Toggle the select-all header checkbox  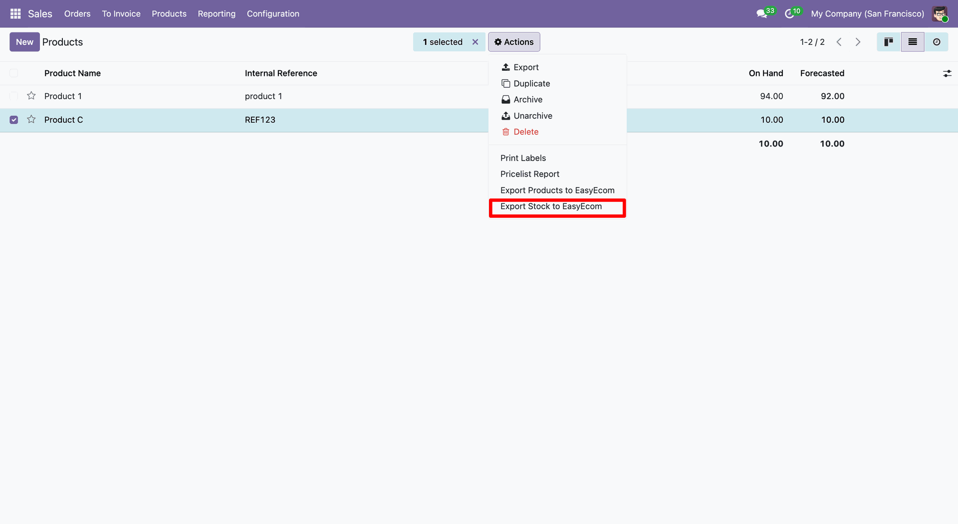(14, 73)
